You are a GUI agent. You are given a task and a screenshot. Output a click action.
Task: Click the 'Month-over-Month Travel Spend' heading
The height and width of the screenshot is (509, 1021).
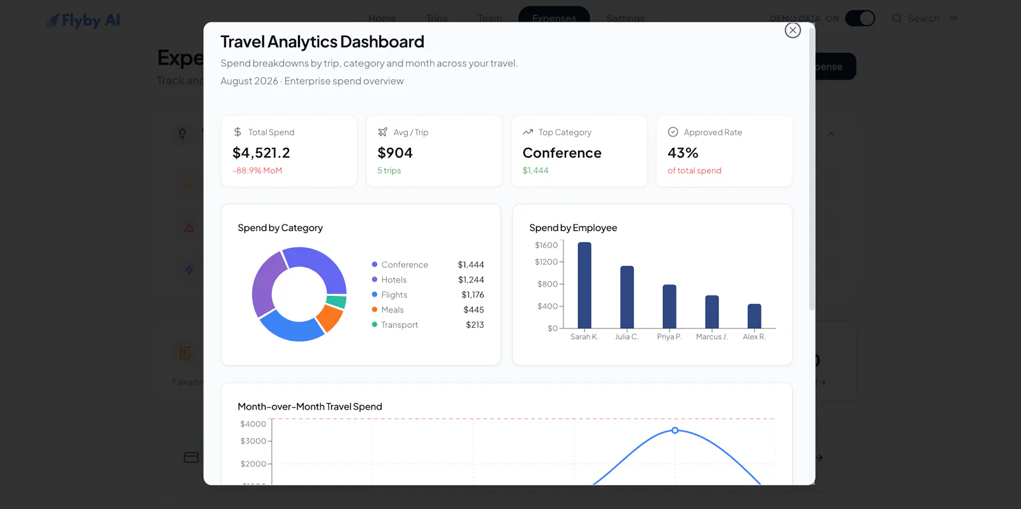pyautogui.click(x=310, y=406)
